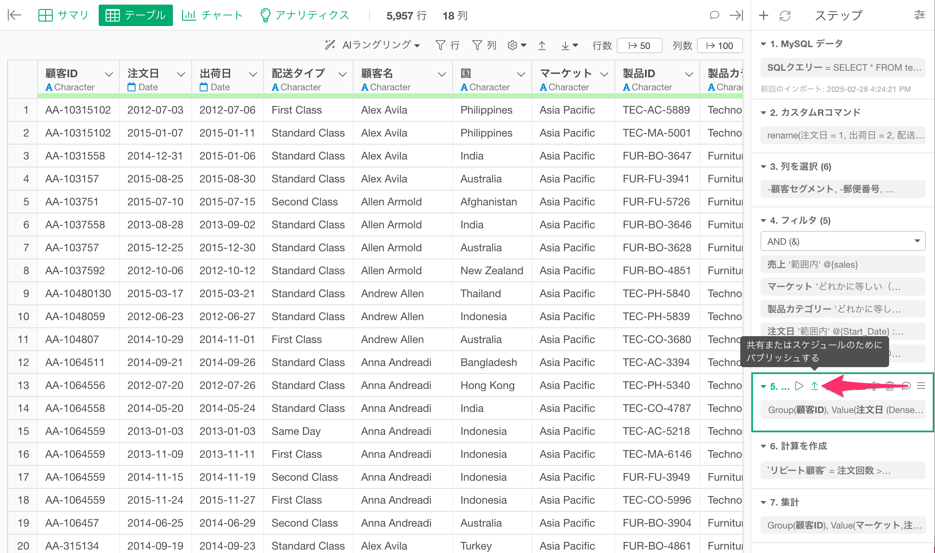The height and width of the screenshot is (553, 935).
Task: Delete step 5 using the trash icon
Action: point(890,386)
